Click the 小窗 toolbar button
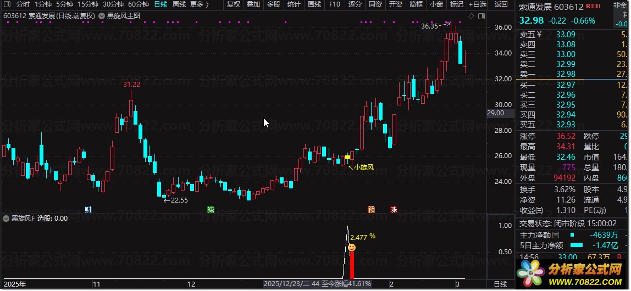 [436, 4]
